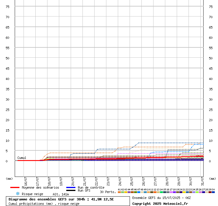Select perturbation 19 brown-olive swatch

click(178, 192)
